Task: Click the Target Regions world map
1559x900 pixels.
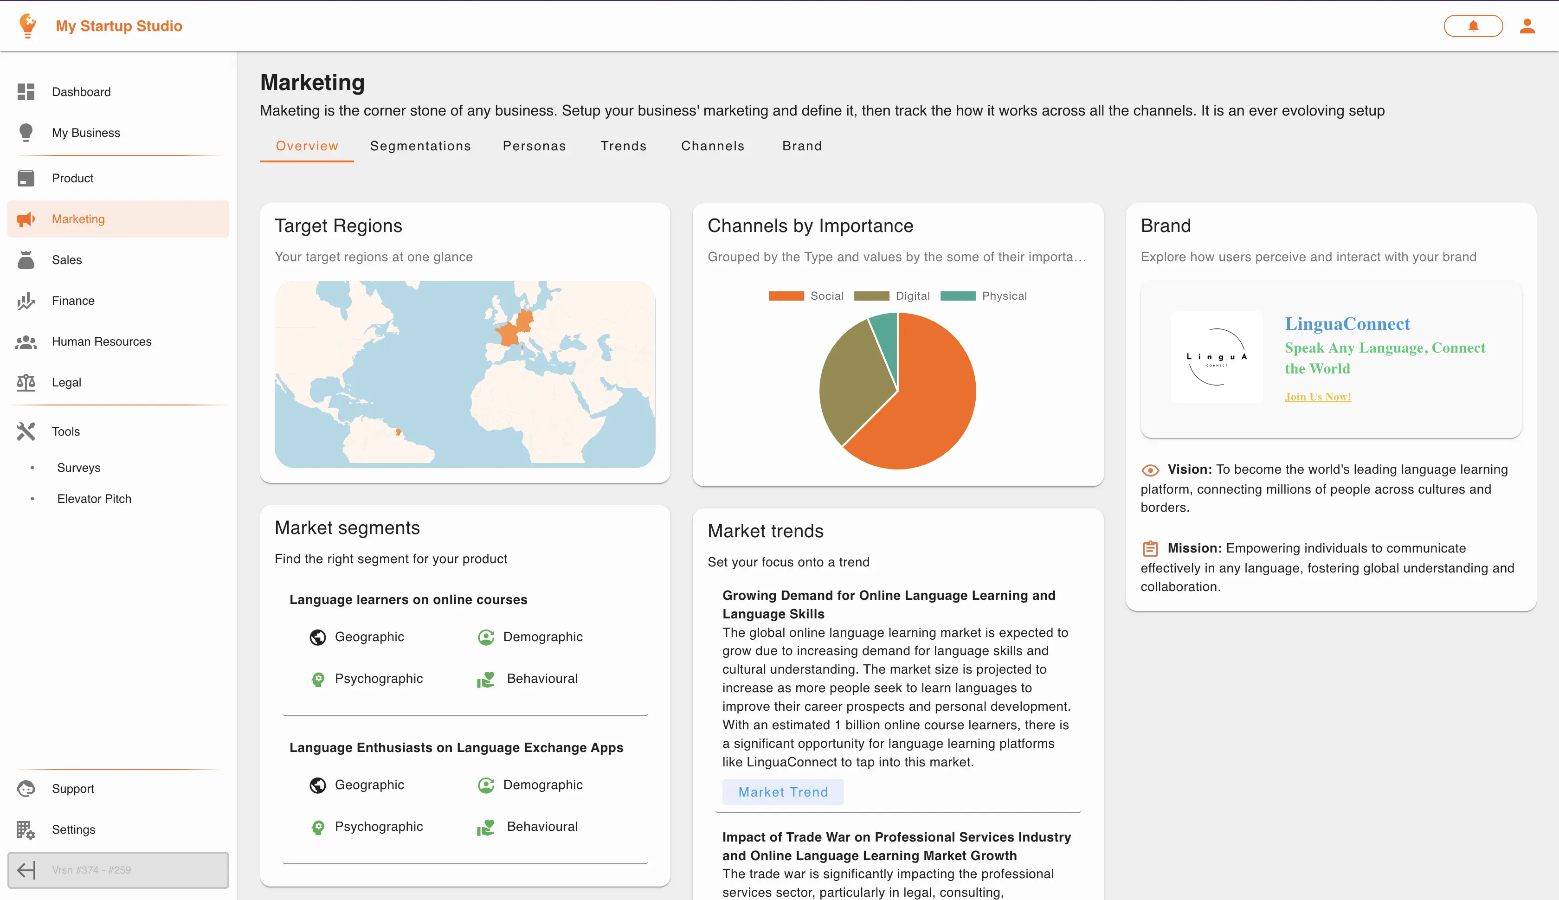Action: tap(465, 374)
